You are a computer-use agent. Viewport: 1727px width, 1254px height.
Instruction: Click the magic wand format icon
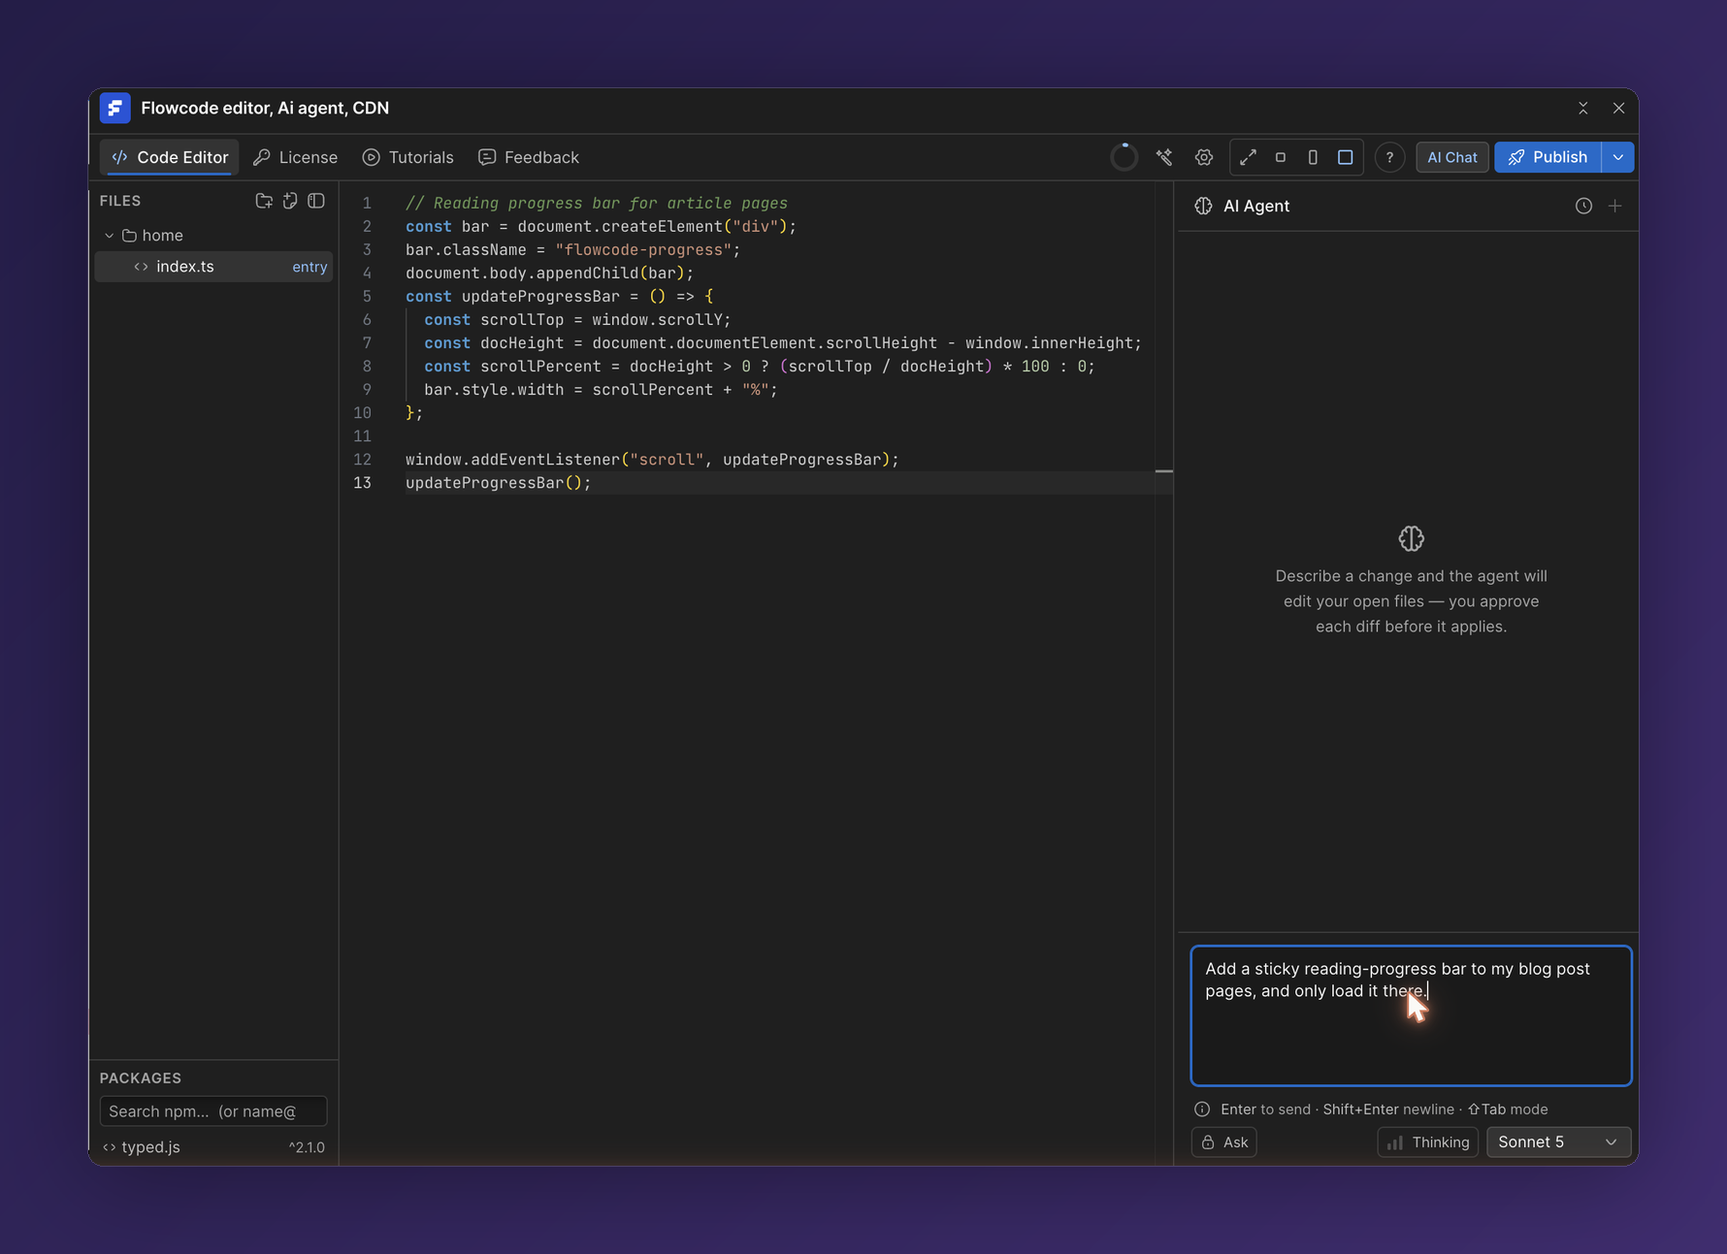1164,157
